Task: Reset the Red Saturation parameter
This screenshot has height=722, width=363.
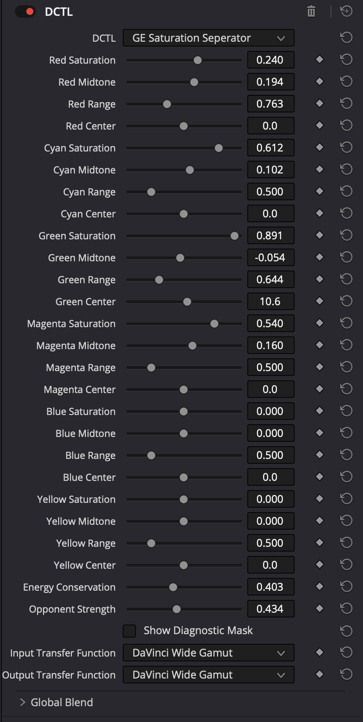Action: (346, 60)
